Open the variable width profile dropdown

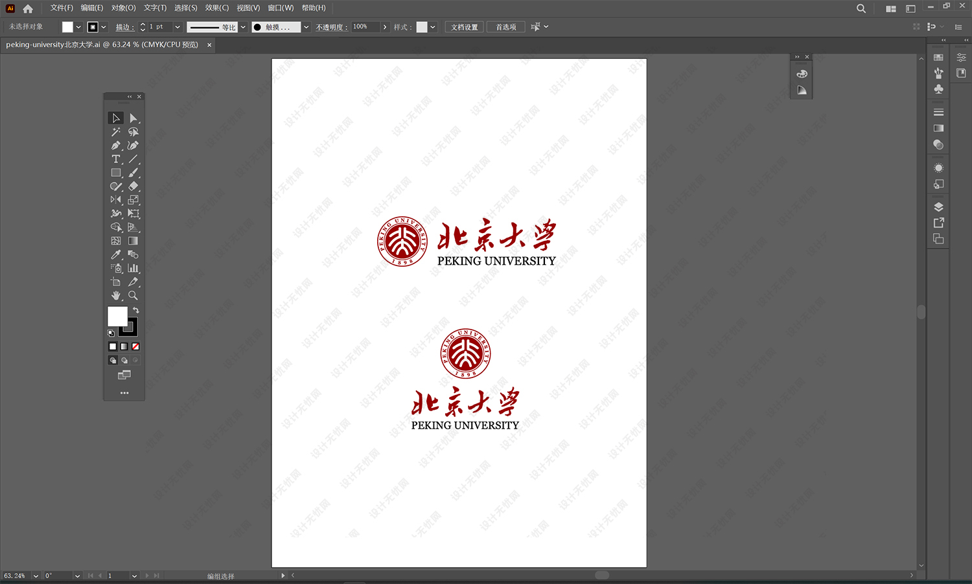pos(243,27)
